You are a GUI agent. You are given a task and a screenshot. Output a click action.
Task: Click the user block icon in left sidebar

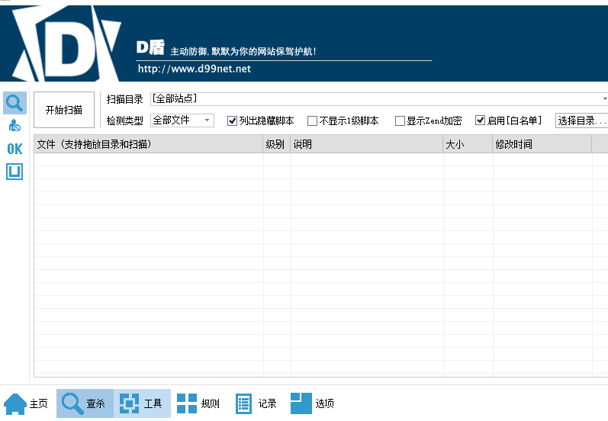[14, 126]
